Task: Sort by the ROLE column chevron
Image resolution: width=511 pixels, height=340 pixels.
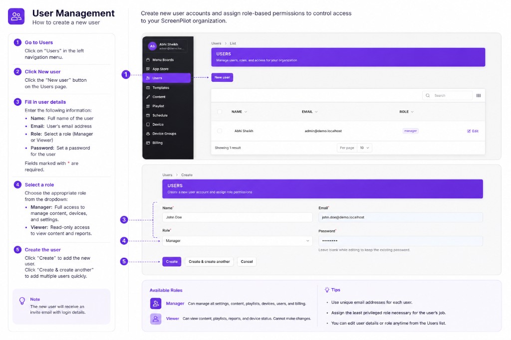Action: pos(412,112)
